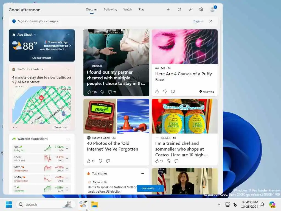Viewport: 281px width, 211px height.
Task: Select the VIX watchlist row
Action: point(42,148)
